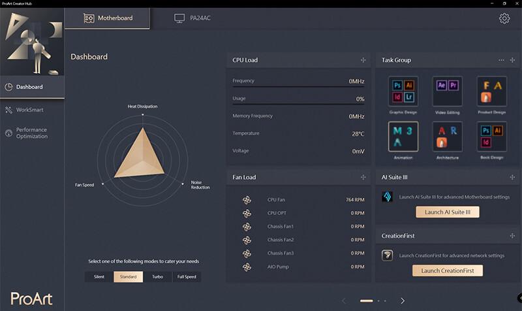Open the Architecture task group

(447, 137)
